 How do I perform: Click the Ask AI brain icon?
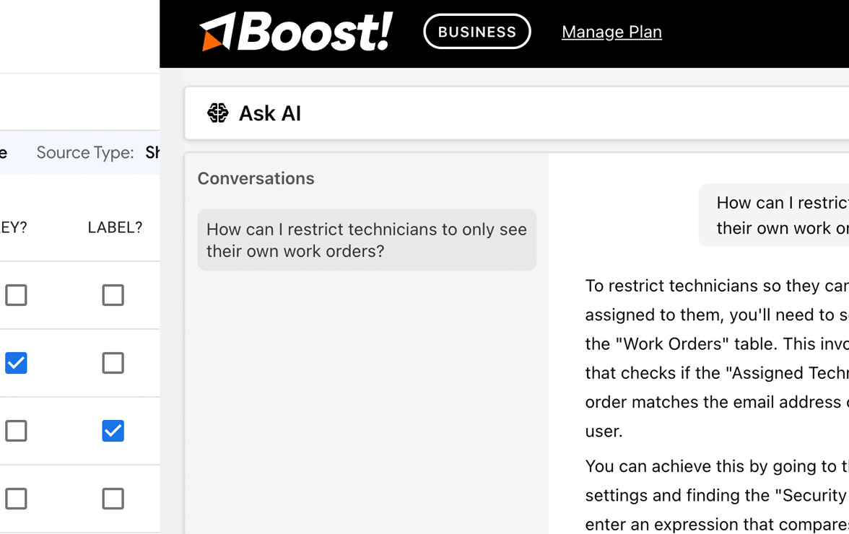click(217, 113)
